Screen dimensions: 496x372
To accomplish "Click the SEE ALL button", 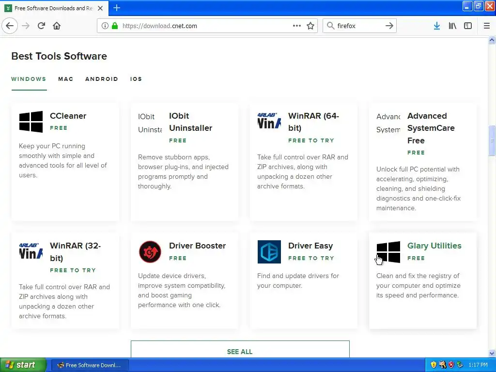I will (x=240, y=349).
